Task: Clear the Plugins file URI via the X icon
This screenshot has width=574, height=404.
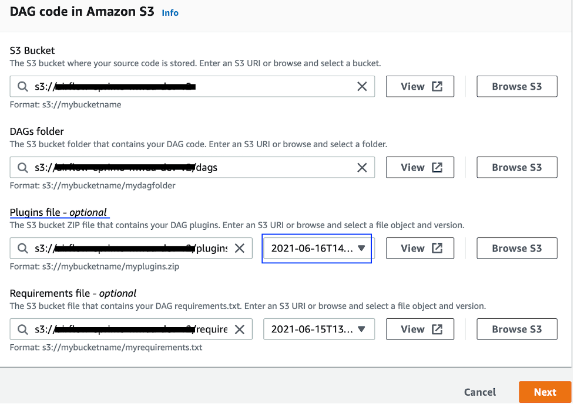Action: pos(239,248)
